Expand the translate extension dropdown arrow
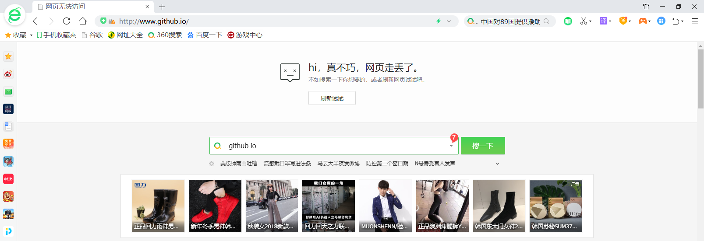 coord(610,21)
